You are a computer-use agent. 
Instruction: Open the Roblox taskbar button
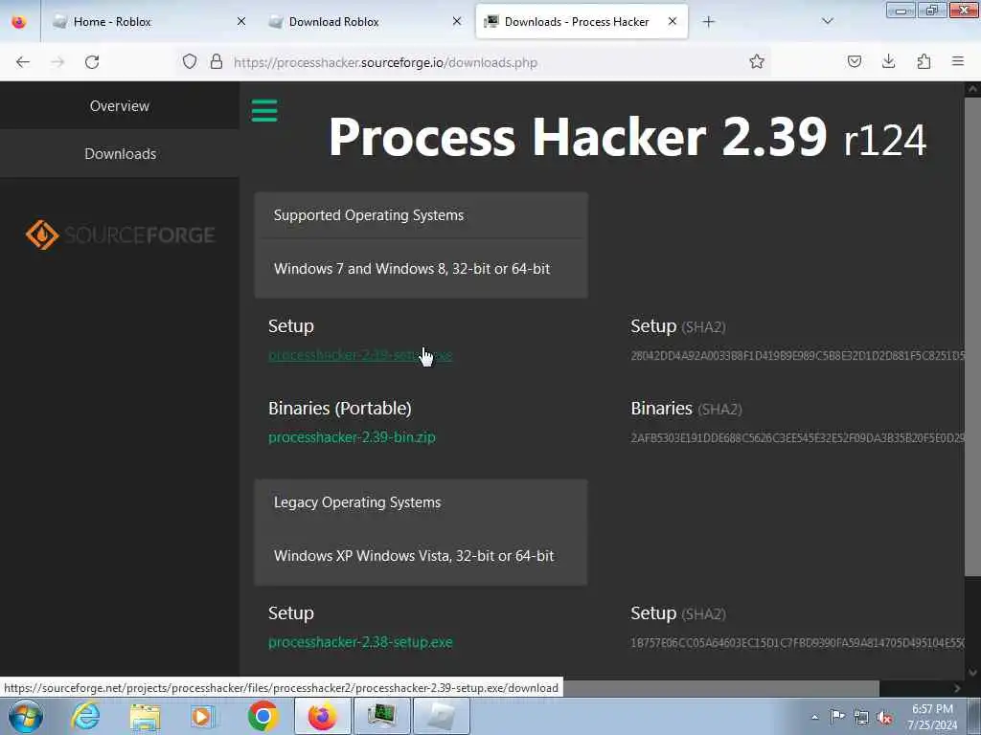(x=442, y=716)
